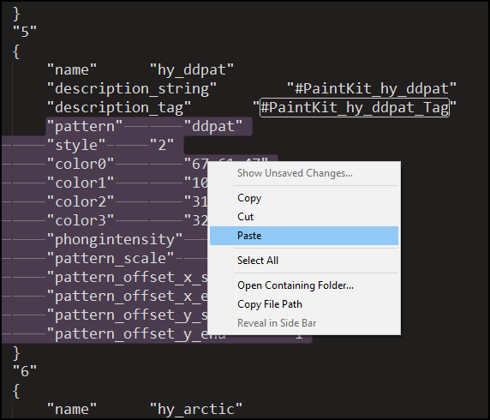490x420 pixels.
Task: Click the "ddpat" pattern value
Action: click(213, 126)
